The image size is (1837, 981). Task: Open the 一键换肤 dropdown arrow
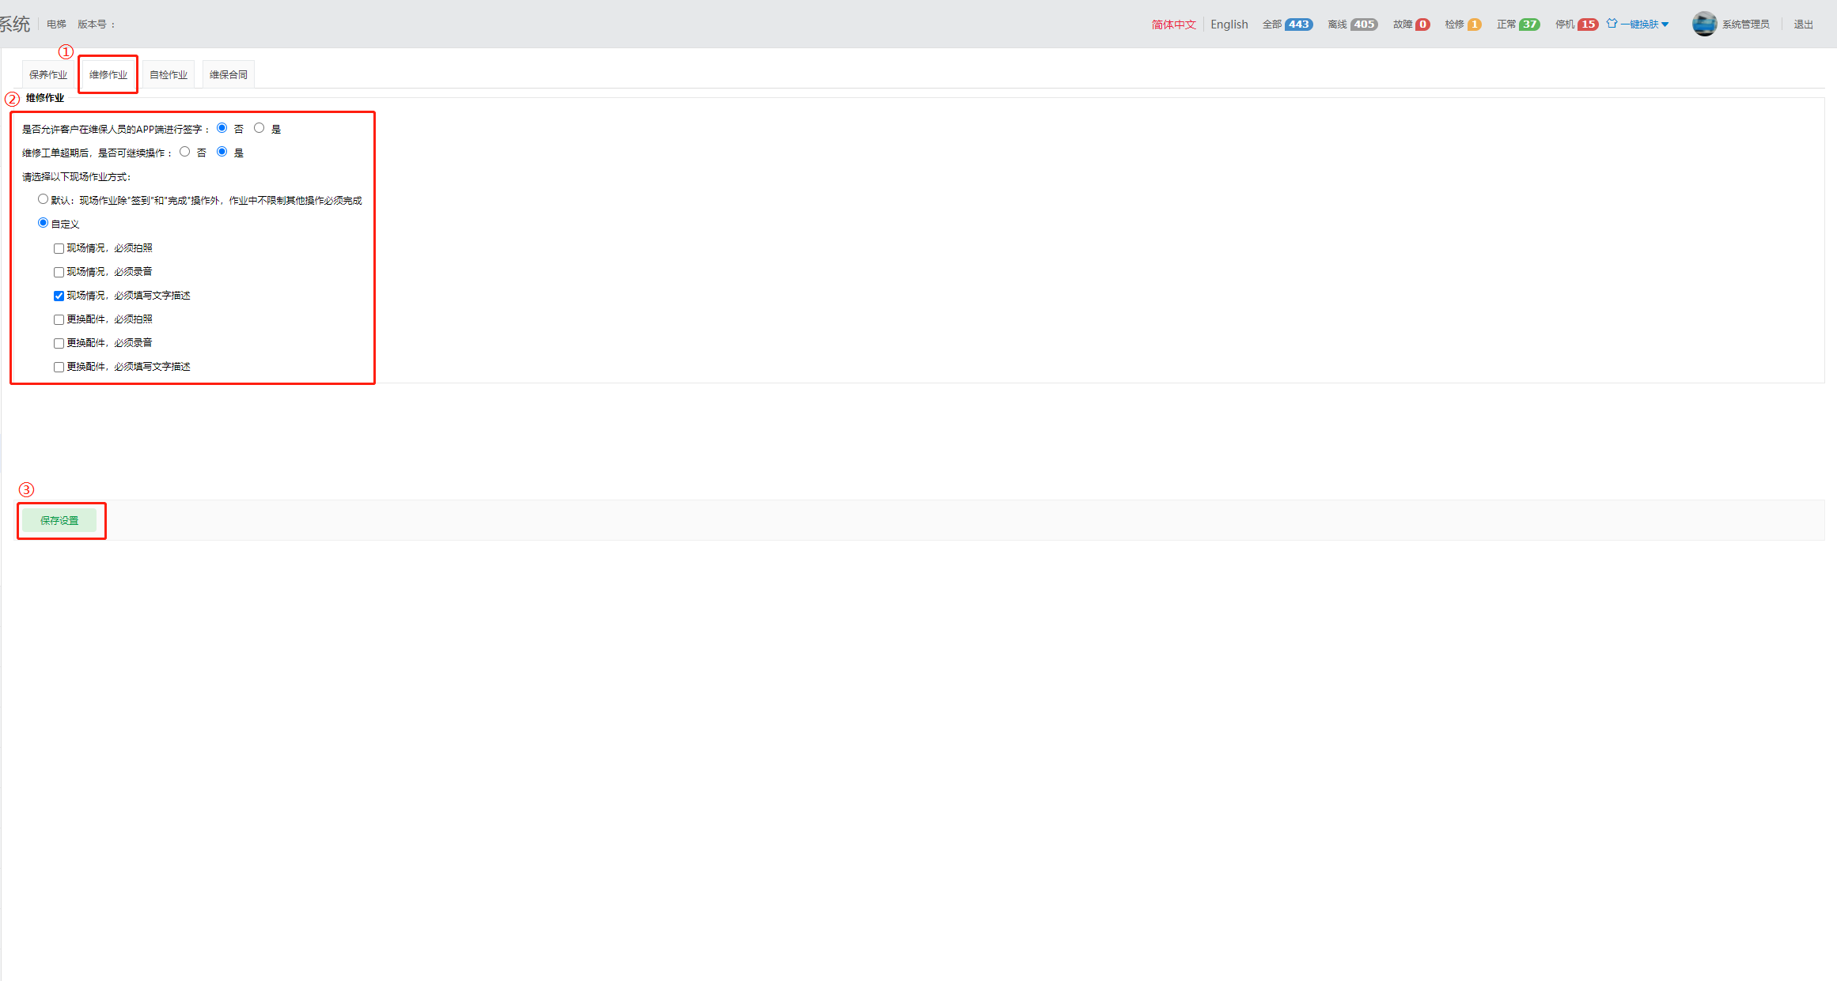click(x=1665, y=25)
